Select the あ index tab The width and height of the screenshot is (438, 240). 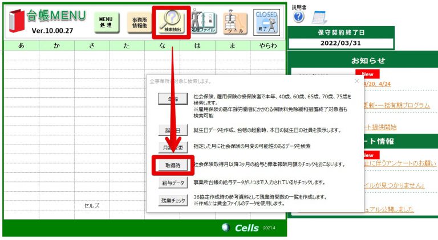pos(21,45)
